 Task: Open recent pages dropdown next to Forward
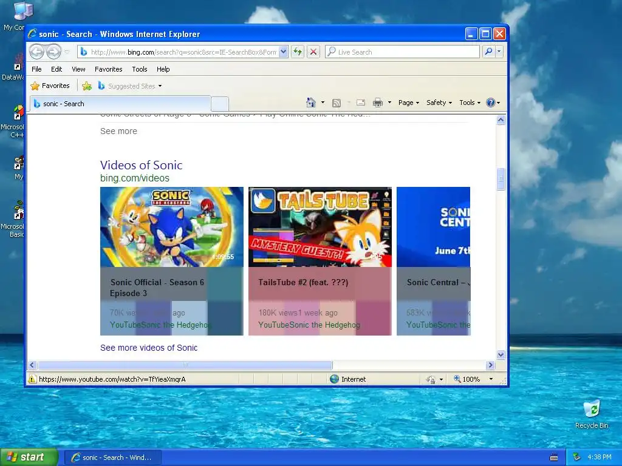[x=67, y=52]
